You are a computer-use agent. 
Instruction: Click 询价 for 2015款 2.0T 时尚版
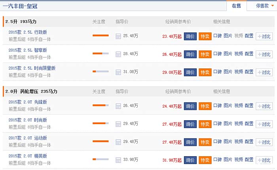click(190, 124)
